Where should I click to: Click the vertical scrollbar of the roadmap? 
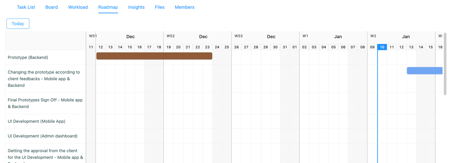pos(445,64)
